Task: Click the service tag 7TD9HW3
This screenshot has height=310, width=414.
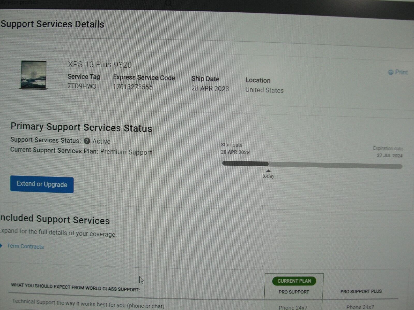Action: 82,86
